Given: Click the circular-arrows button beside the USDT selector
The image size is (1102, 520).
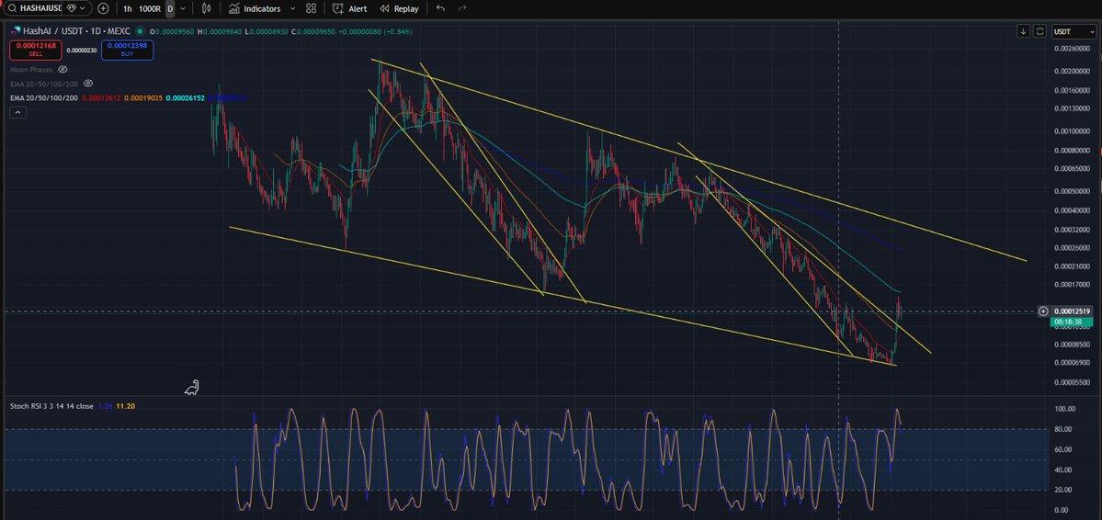Looking at the screenshot, I should tap(1040, 31).
